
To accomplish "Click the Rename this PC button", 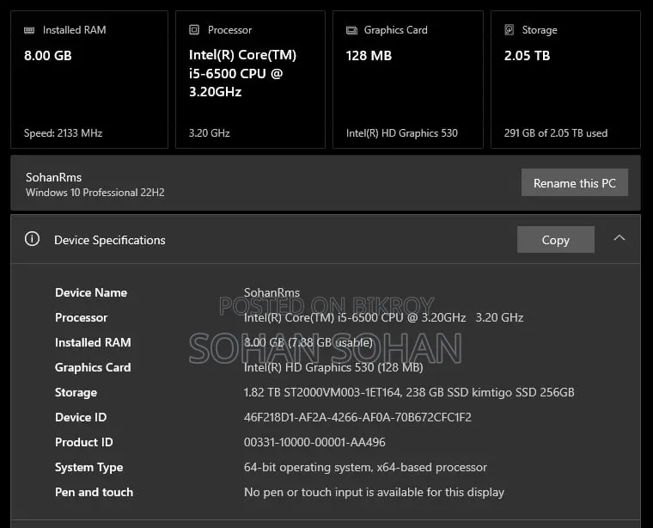I will pyautogui.click(x=575, y=182).
